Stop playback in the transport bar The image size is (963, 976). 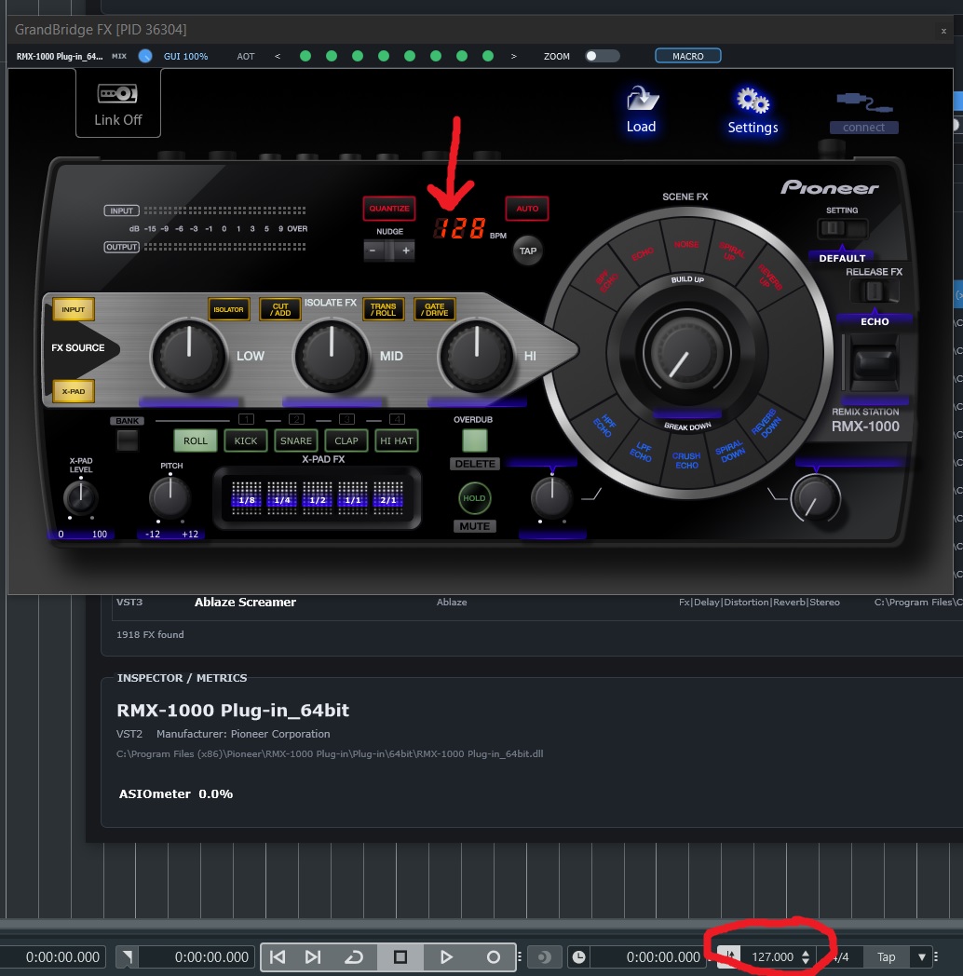(x=400, y=956)
